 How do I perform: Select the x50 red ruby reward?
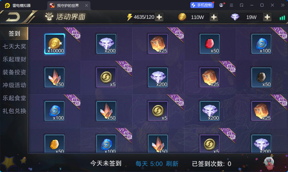210,44
